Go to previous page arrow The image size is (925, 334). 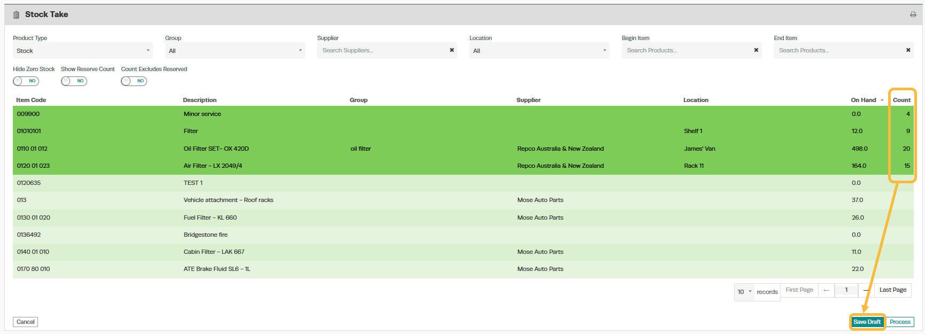tap(826, 290)
